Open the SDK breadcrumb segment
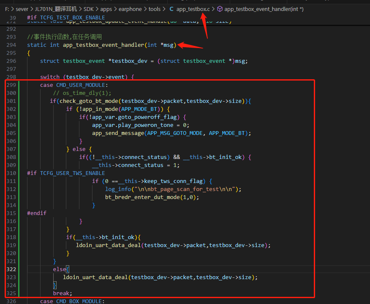Image resolution: width=370 pixels, height=304 pixels. pyautogui.click(x=89, y=9)
